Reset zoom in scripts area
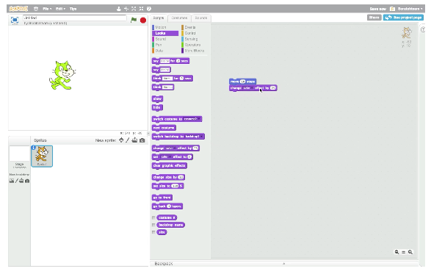This screenshot has width=431, height=274. point(404,252)
